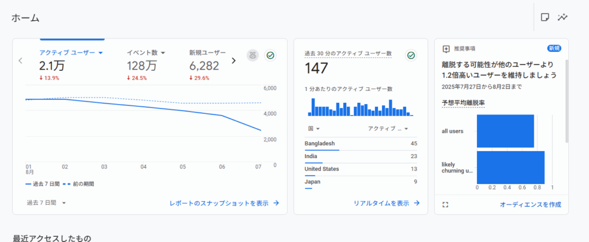
Task: Click the tallest bar in per-minute users chart
Action: (313, 107)
